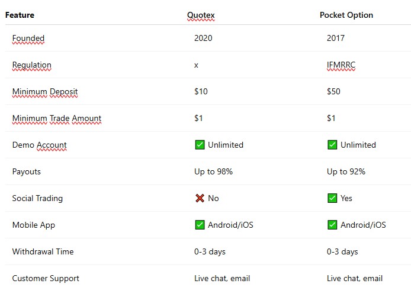The width and height of the screenshot is (411, 290).
Task: Click the green check icon beside Pocket Option Unlimited
Action: 332,145
